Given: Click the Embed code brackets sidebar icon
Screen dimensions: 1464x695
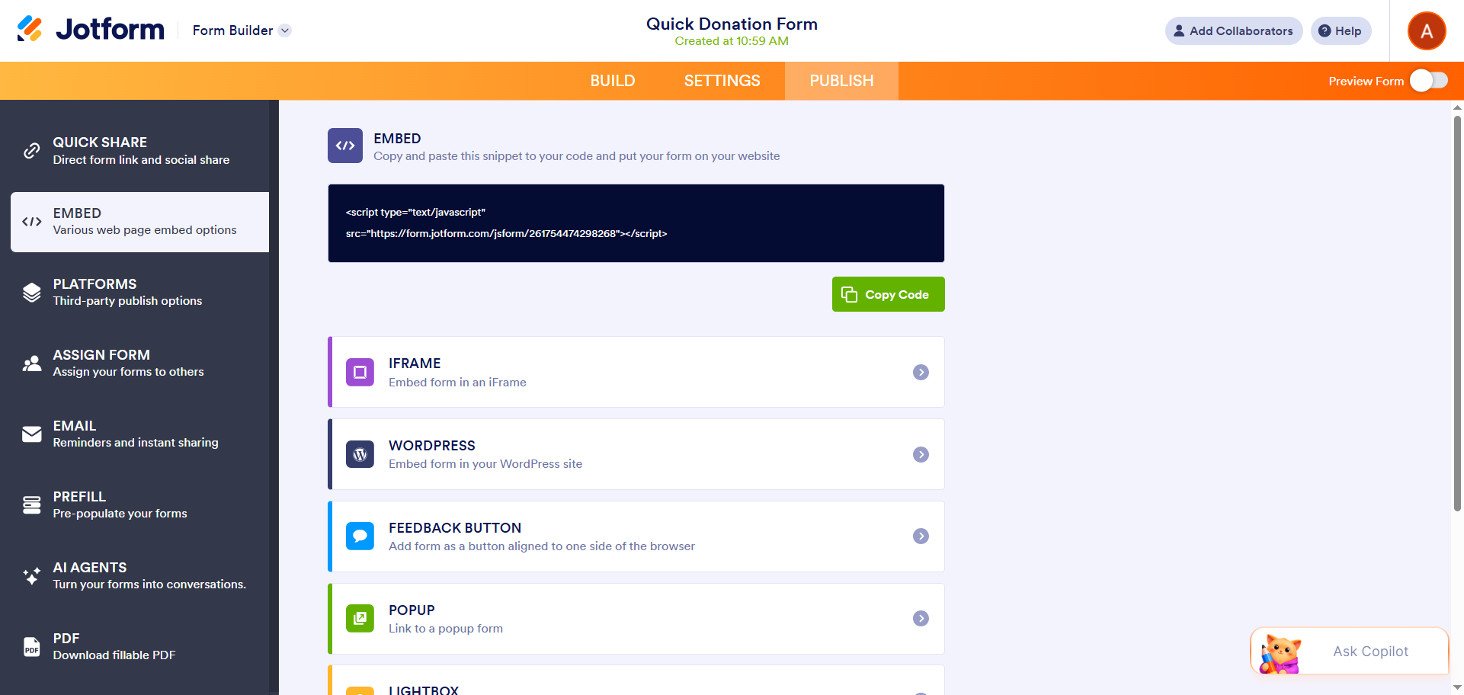Looking at the screenshot, I should coord(31,222).
